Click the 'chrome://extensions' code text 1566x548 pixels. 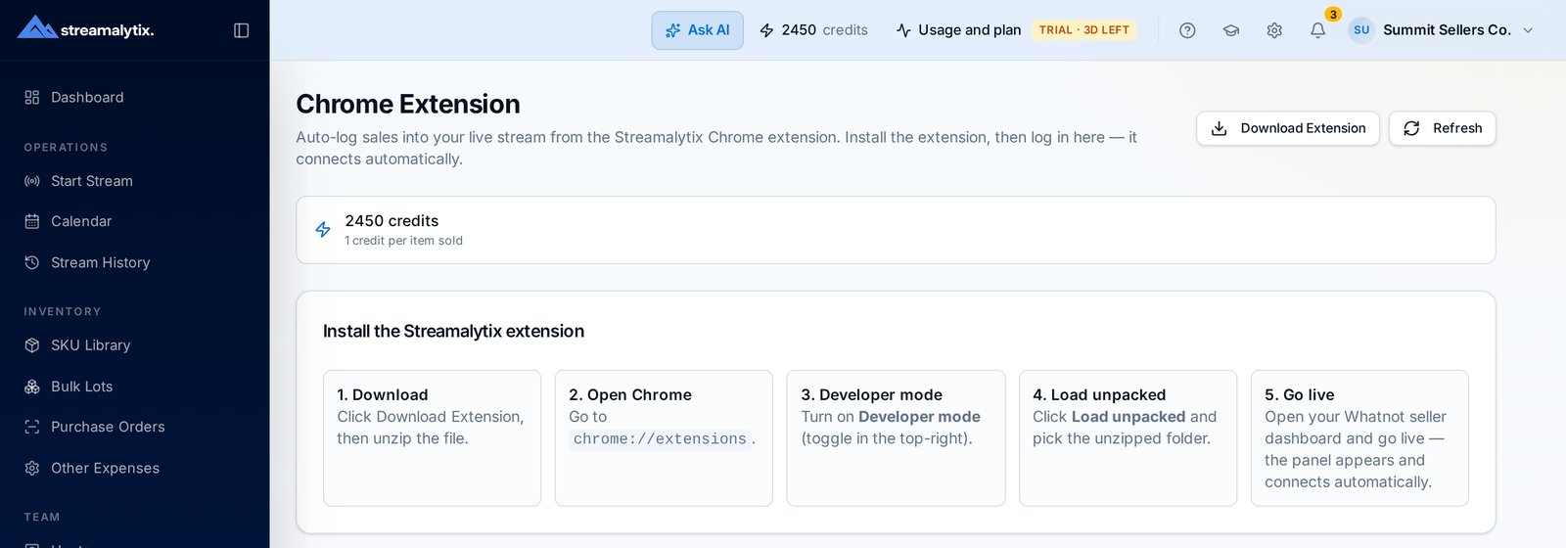click(660, 439)
